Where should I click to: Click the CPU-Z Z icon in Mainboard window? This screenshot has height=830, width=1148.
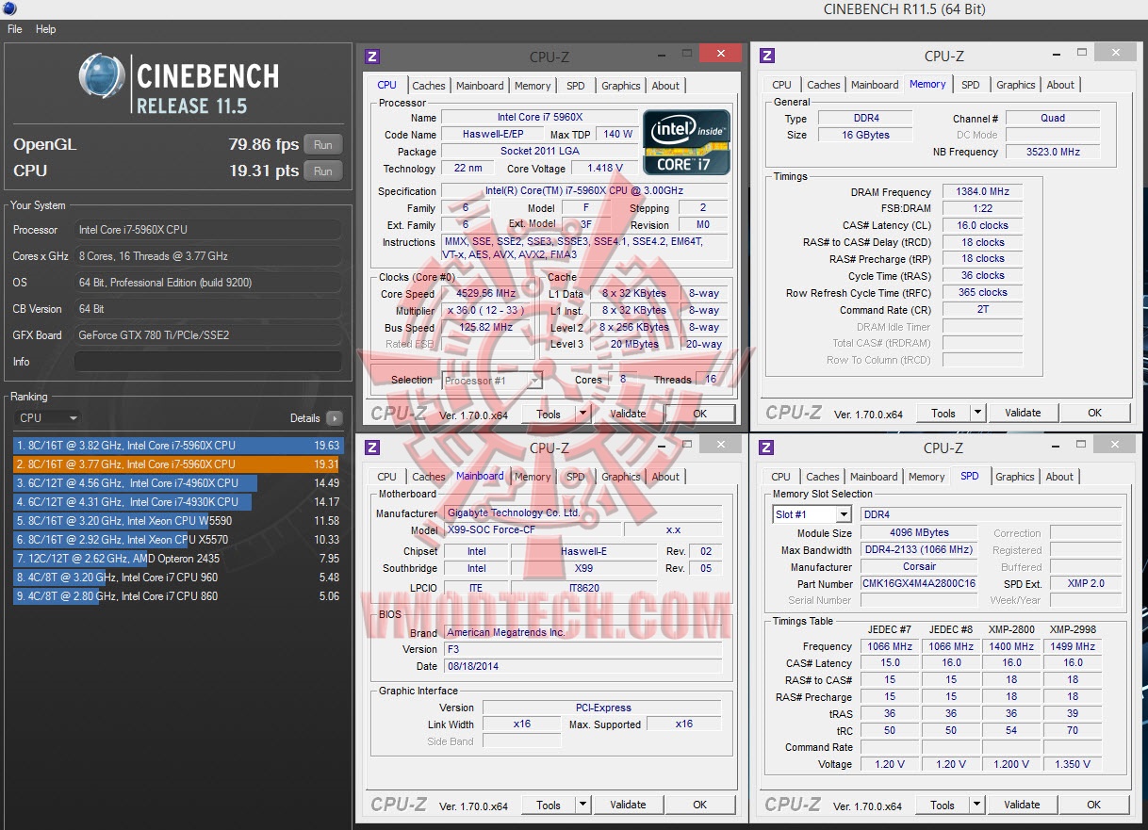pos(372,448)
